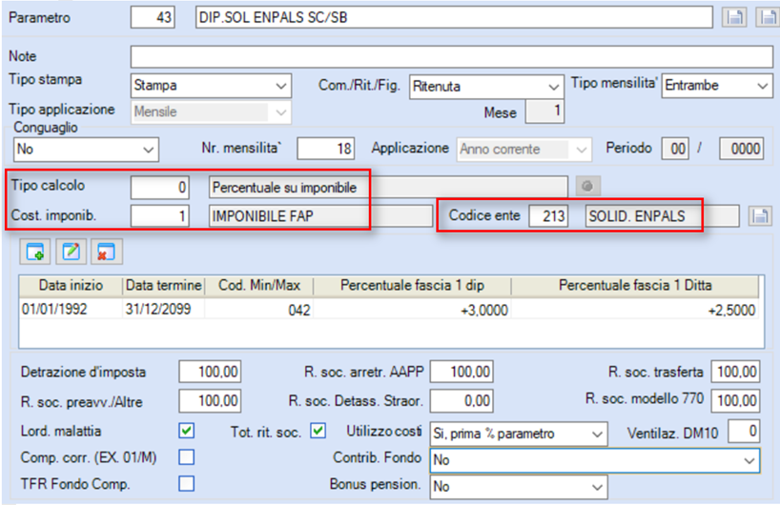Click the delete row icon
This screenshot has width=780, height=505.
pyautogui.click(x=107, y=252)
